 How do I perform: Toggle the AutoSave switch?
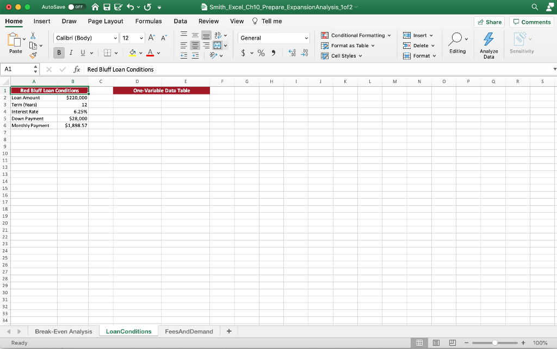(x=76, y=7)
